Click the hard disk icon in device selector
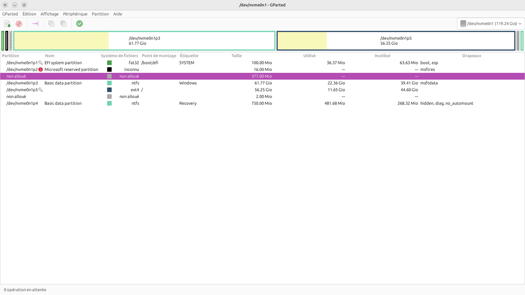 (x=463, y=24)
